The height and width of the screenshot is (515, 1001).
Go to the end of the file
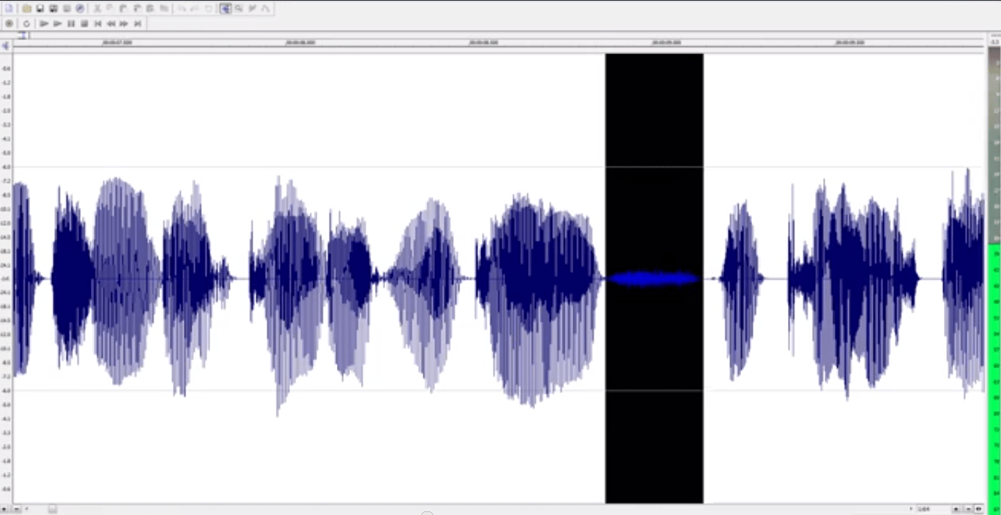pos(137,23)
